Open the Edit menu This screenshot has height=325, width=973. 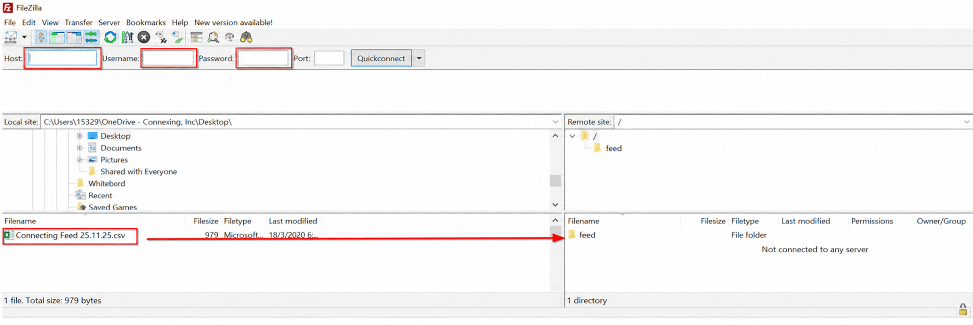click(29, 22)
